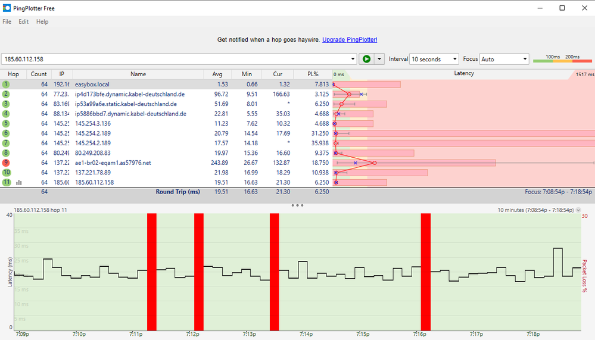Select the hop 3 green circle icon
Screen dimensions: 595x340
[6, 104]
